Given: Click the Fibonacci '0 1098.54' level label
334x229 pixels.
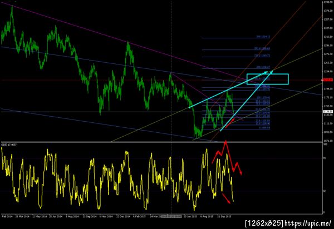Looking at the screenshot, I should pos(264,128).
